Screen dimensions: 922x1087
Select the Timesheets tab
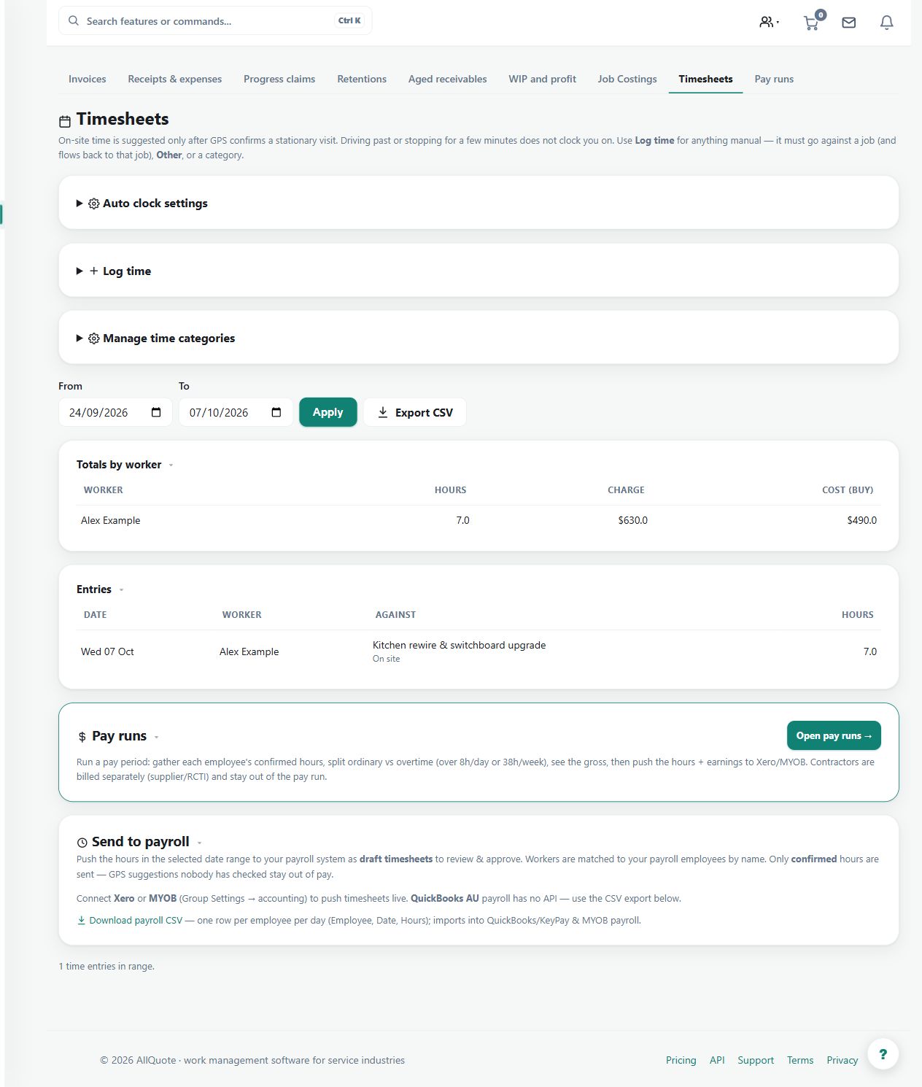(705, 79)
